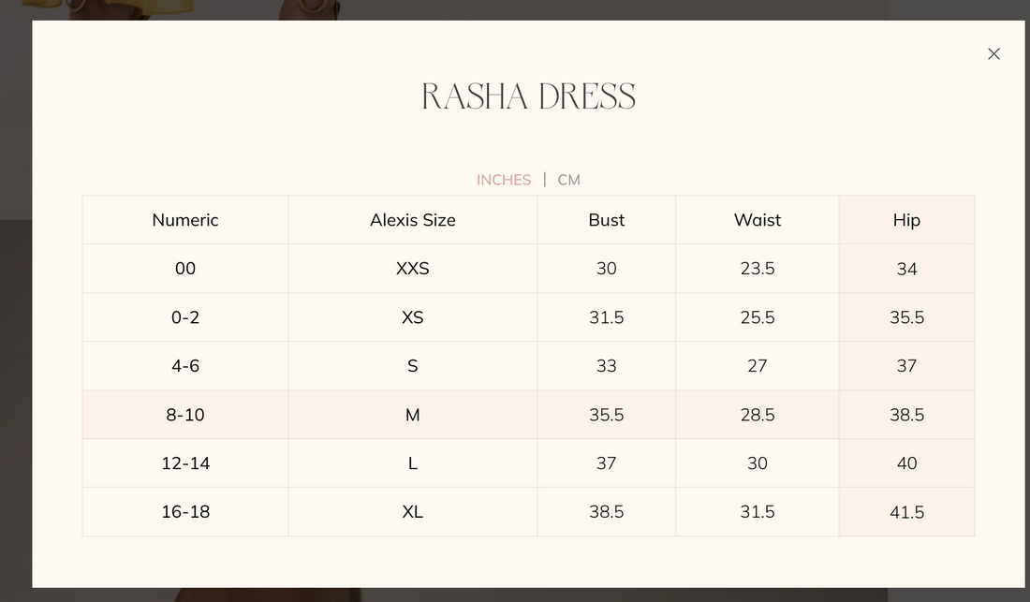Screen dimensions: 1030x602
Task: Click hip value 41.5 for size XL
Action: click(906, 511)
